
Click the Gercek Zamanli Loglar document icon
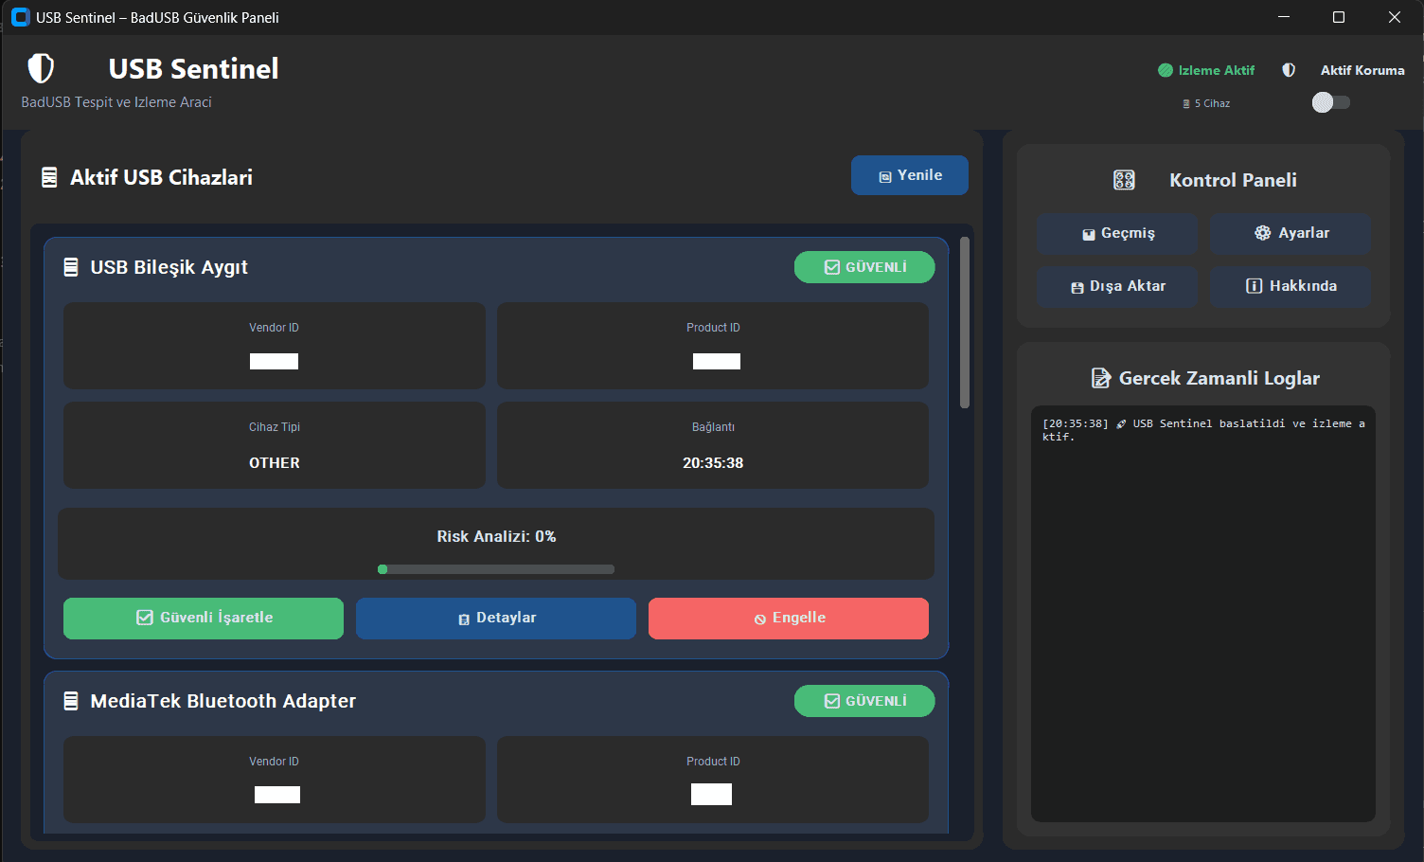click(1100, 378)
